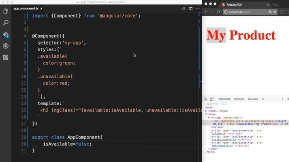Collapse the body node in Elements tree
This screenshot has width=289, height=162.
pyautogui.click(x=206, y=114)
